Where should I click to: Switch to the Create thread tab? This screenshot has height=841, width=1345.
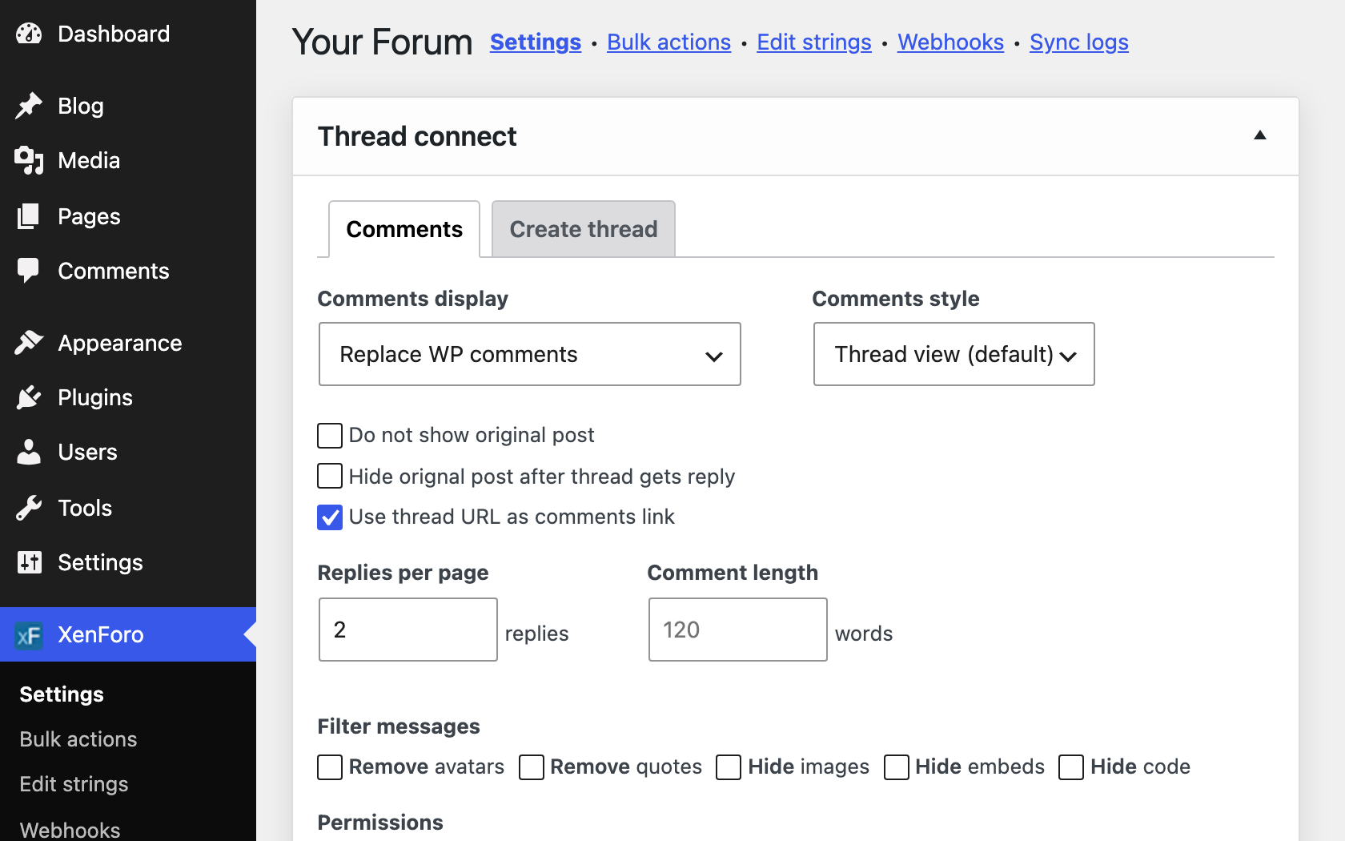pos(584,229)
